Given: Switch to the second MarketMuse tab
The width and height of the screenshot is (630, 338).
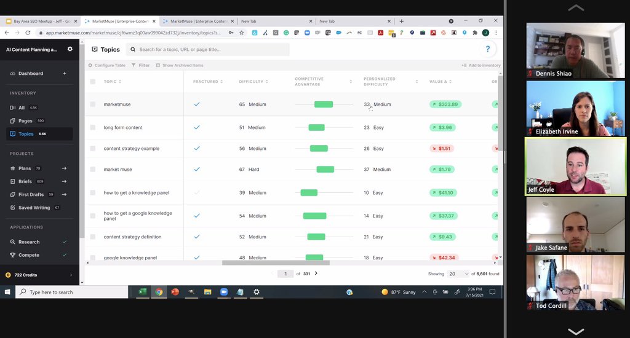Looking at the screenshot, I should 199,22.
